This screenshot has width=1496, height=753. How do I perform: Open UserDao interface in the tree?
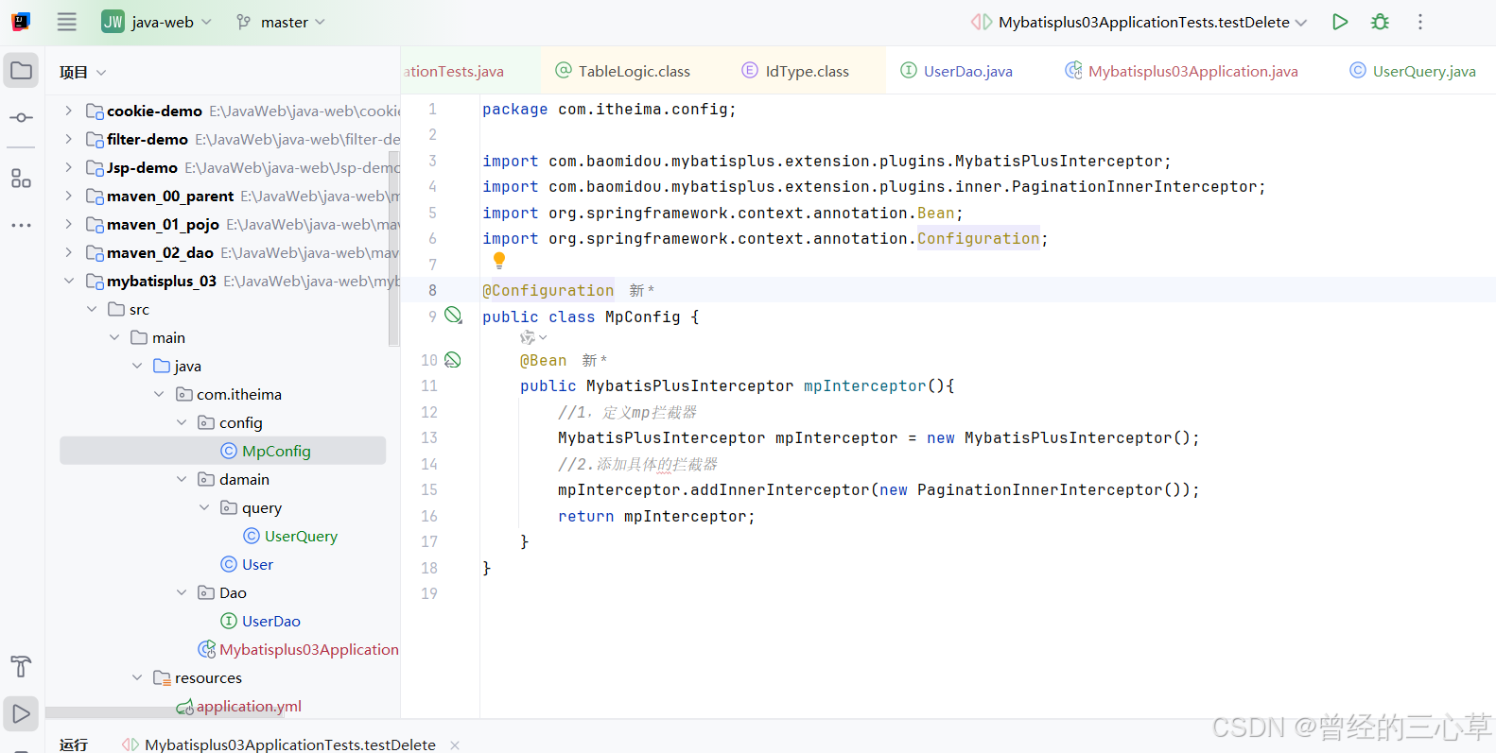point(271,621)
